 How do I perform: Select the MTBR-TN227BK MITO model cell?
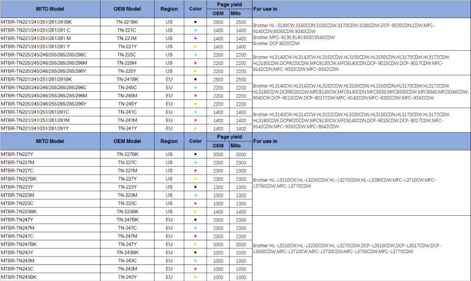(x=50, y=179)
